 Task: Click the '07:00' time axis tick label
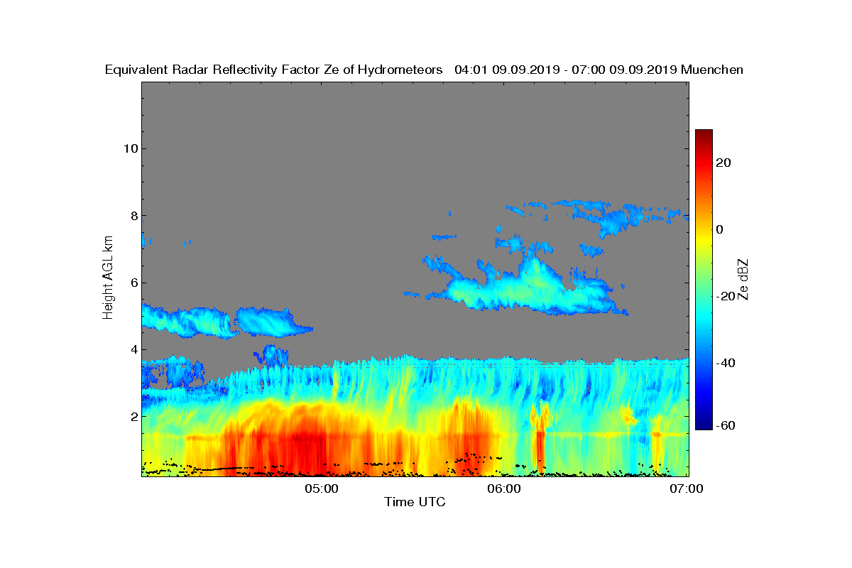click(687, 488)
